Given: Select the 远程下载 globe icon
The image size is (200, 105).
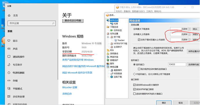Looking at the screenshot, I should point(112,77).
